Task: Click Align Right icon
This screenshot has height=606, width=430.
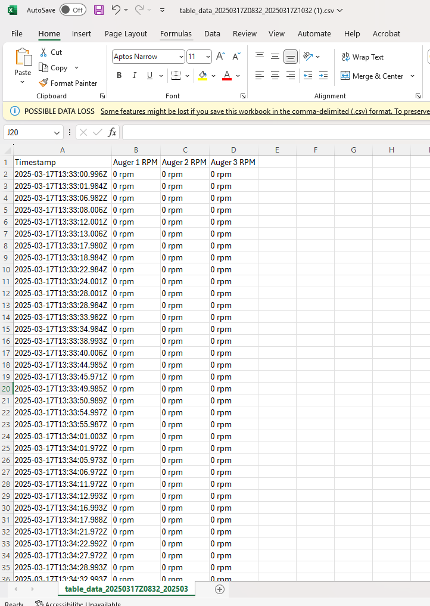Action: point(290,75)
